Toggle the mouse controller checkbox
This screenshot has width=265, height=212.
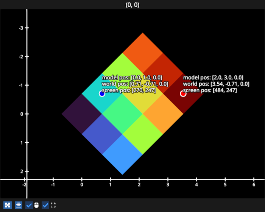29,205
